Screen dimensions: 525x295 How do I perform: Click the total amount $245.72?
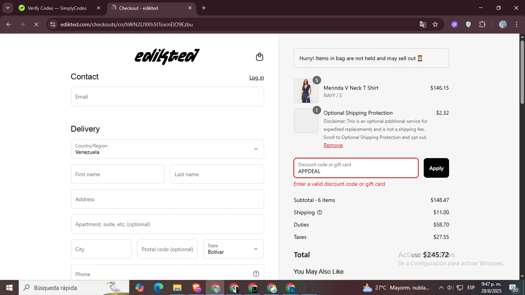pyautogui.click(x=436, y=255)
